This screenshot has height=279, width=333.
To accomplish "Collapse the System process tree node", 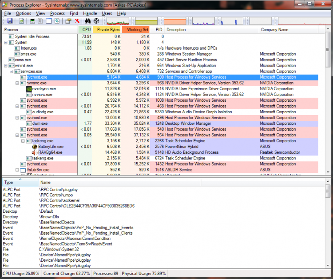I will (x=6, y=43).
